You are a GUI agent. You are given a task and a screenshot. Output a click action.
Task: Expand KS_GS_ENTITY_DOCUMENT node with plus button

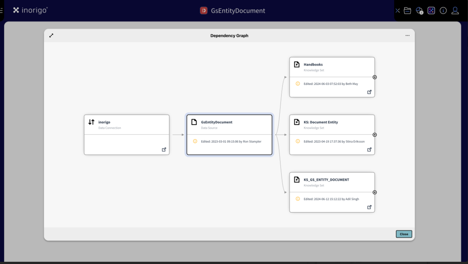tap(374, 192)
